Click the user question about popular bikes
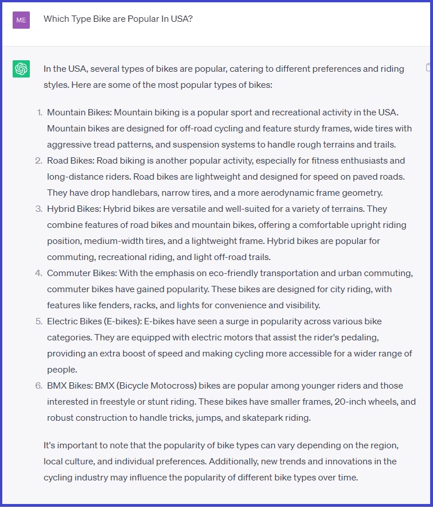 click(x=118, y=19)
